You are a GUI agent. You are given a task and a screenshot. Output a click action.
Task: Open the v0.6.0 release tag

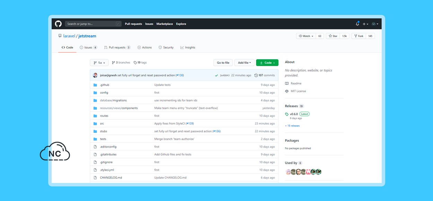click(294, 114)
